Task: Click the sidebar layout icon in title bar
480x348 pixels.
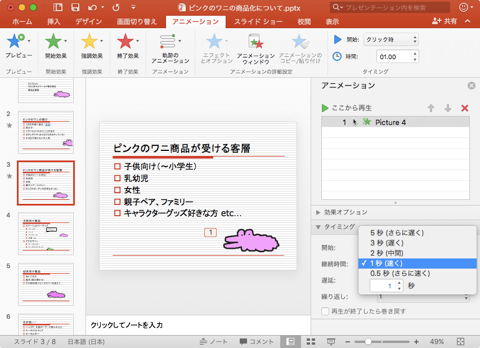Action: click(57, 7)
